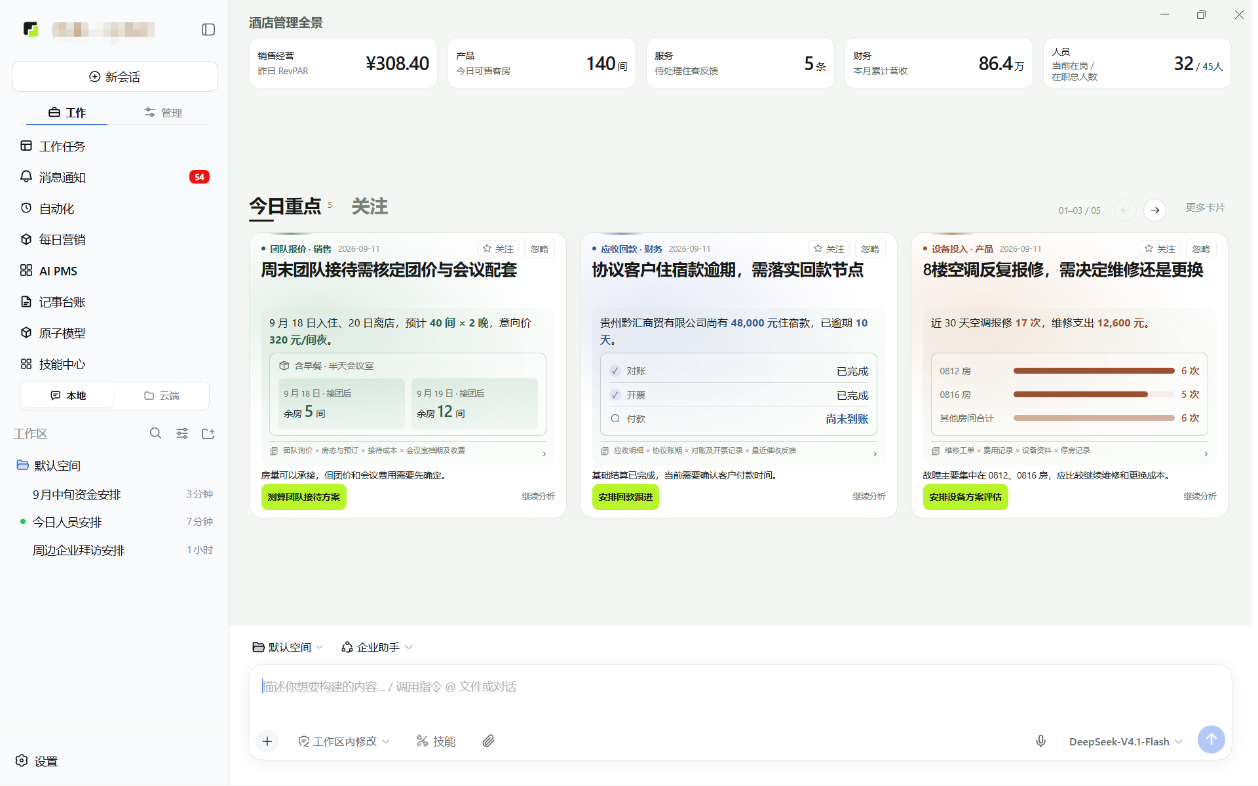Switch to the 关注 tab
This screenshot has width=1258, height=786.
click(370, 206)
